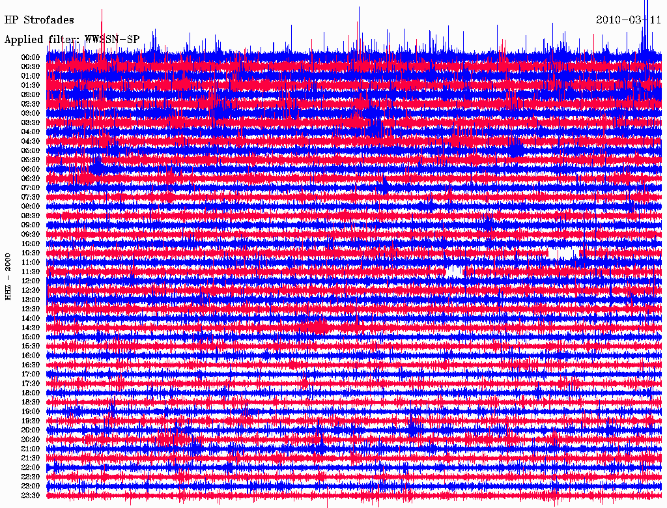The image size is (667, 508).
Task: Click the HHZ - 2000 channel label
Action: [8, 277]
